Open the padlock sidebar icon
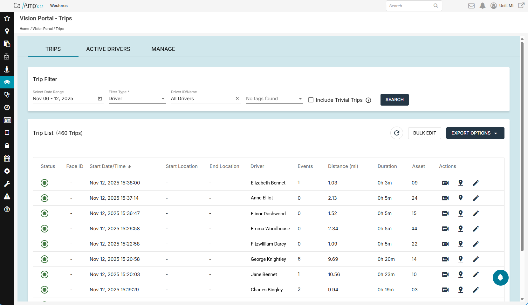Image resolution: width=528 pixels, height=305 pixels. point(7,146)
